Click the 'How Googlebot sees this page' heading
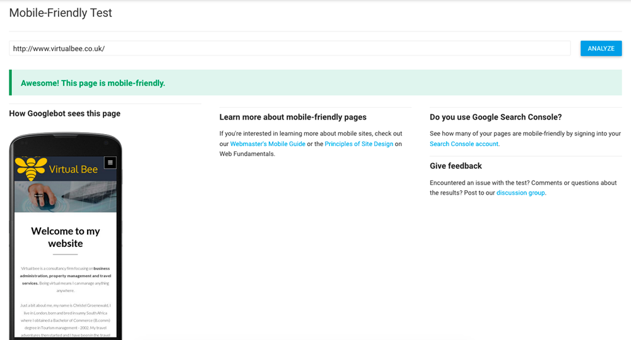Screen dimensions: 631x340 coord(65,113)
